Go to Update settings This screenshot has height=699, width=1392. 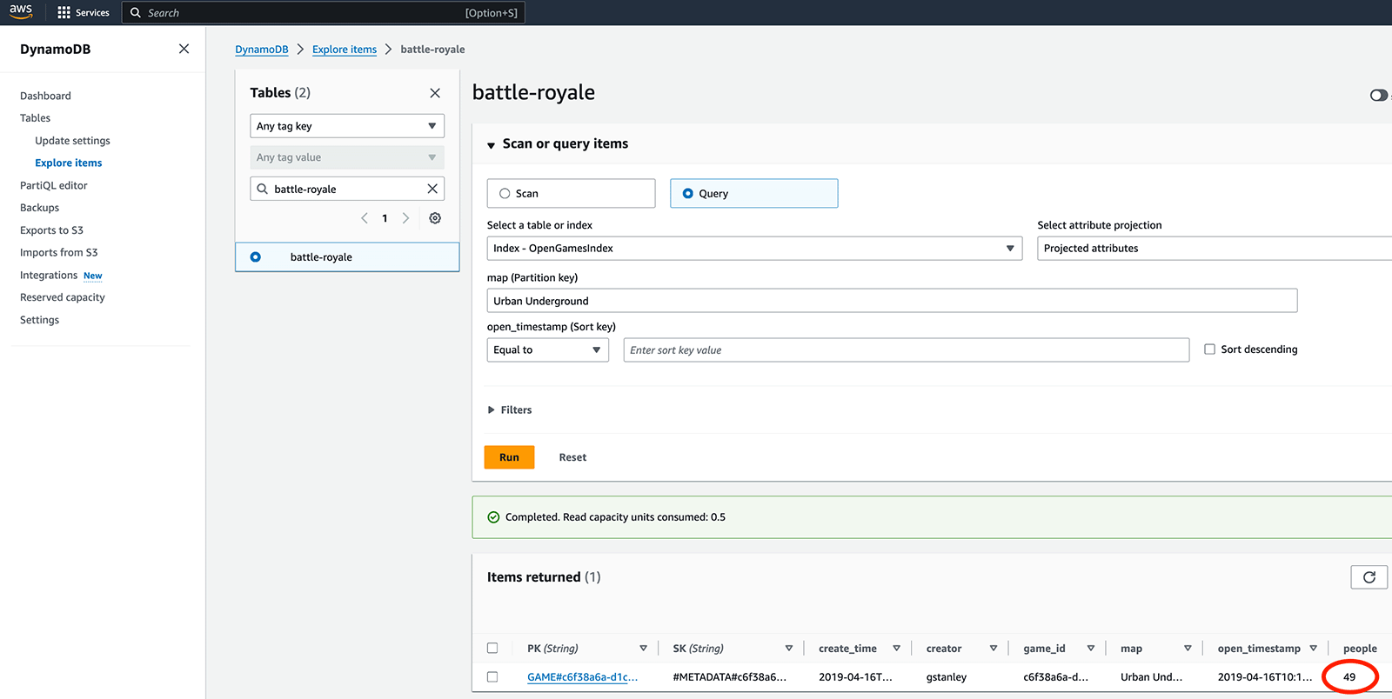(72, 141)
